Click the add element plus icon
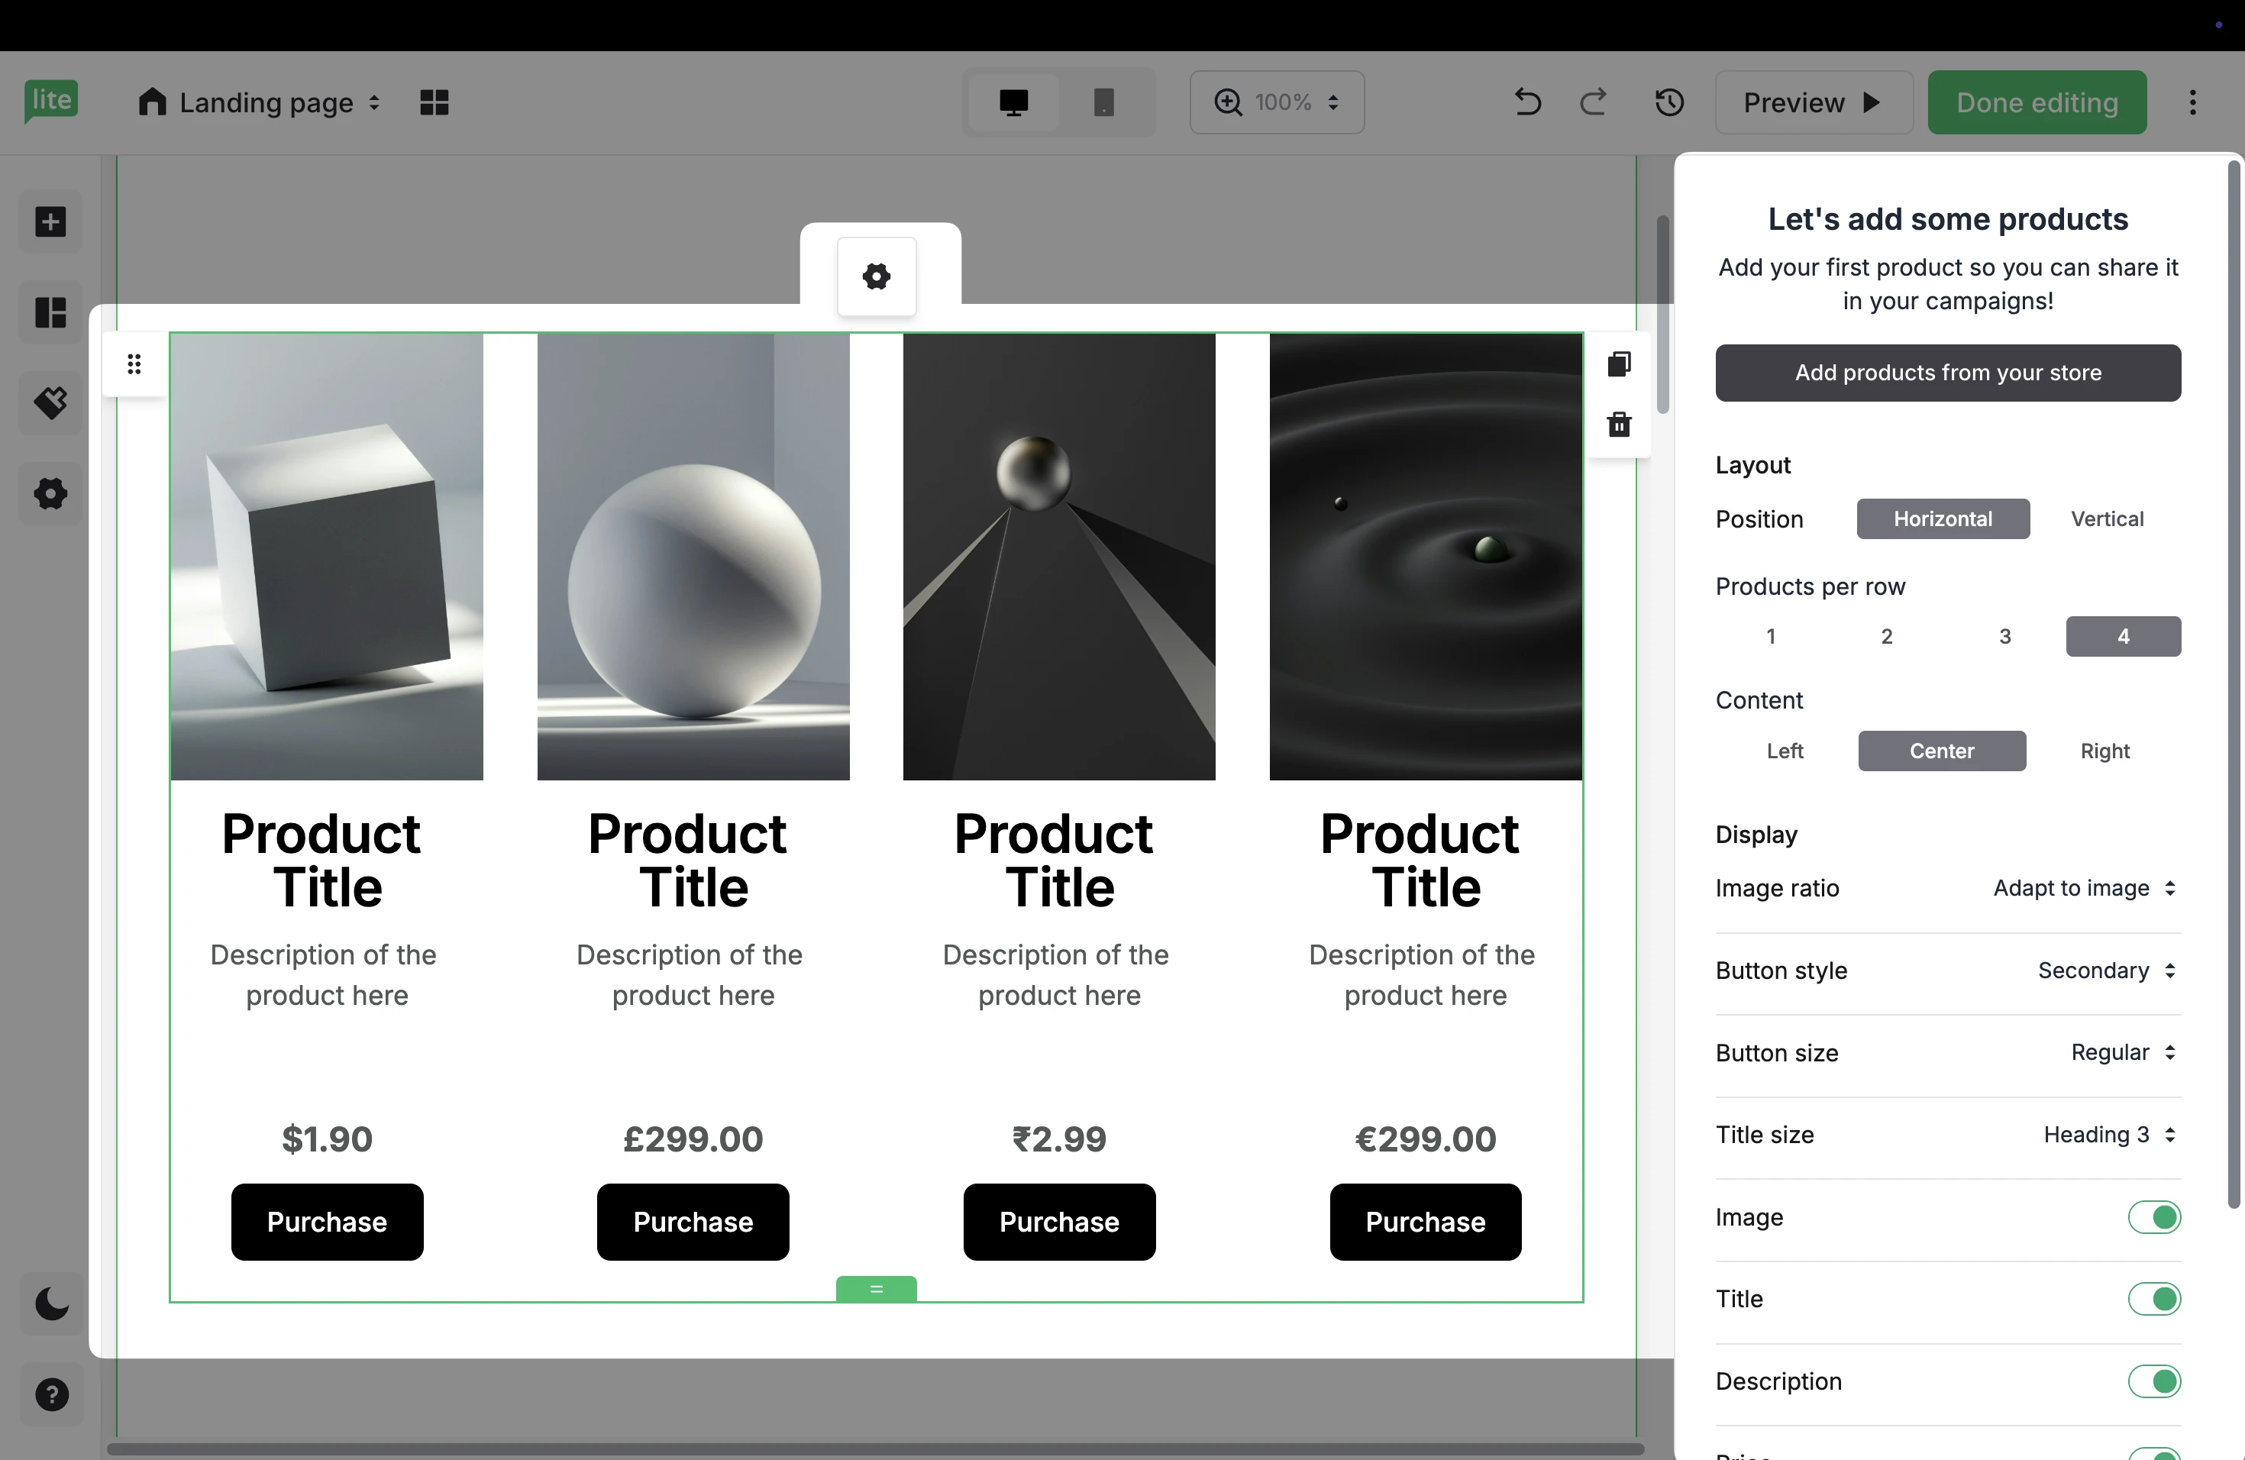The width and height of the screenshot is (2245, 1460). pos(51,222)
